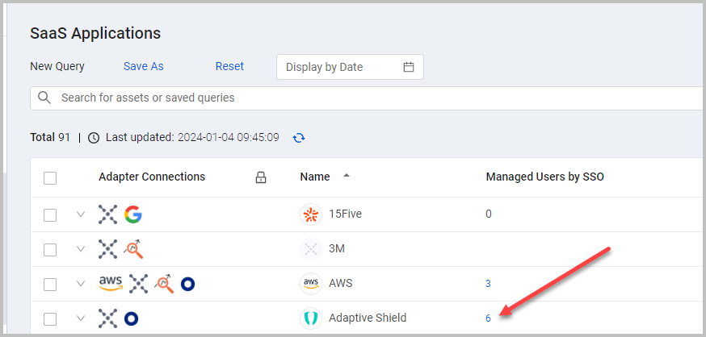Click the Last updated timestamp text

coord(192,137)
